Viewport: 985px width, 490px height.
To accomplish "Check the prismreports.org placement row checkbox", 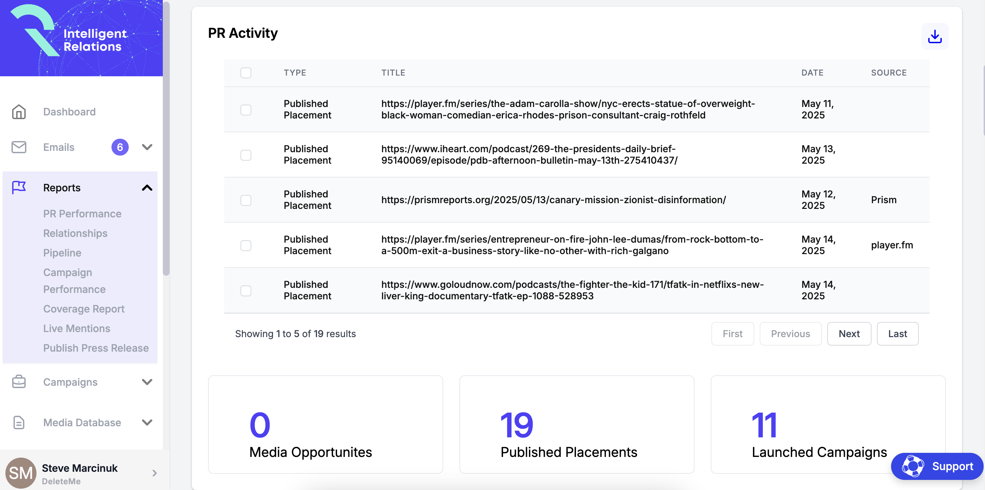I will tap(246, 200).
